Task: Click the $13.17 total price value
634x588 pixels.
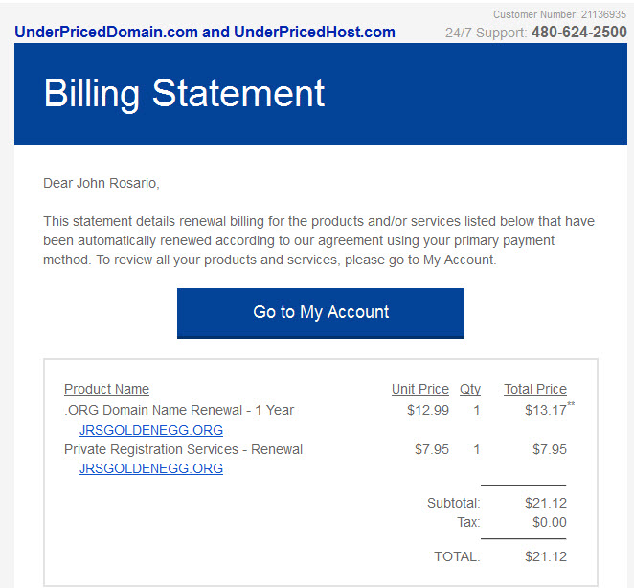Action: click(546, 410)
